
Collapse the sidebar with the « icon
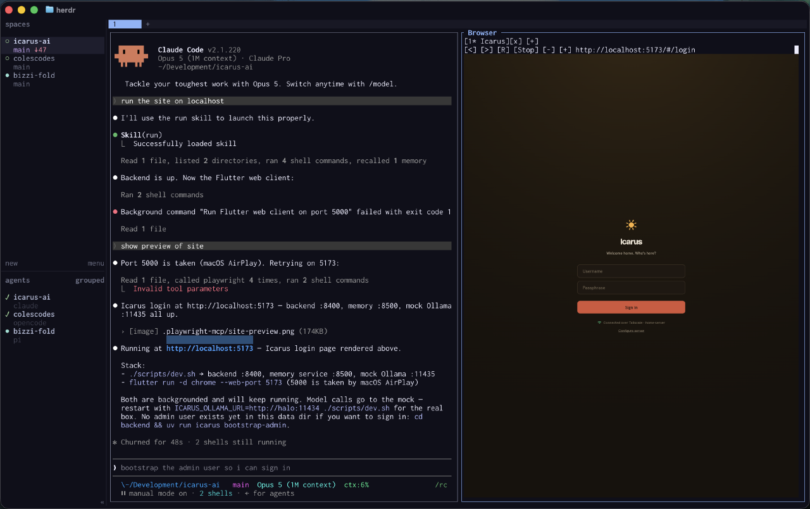[103, 503]
